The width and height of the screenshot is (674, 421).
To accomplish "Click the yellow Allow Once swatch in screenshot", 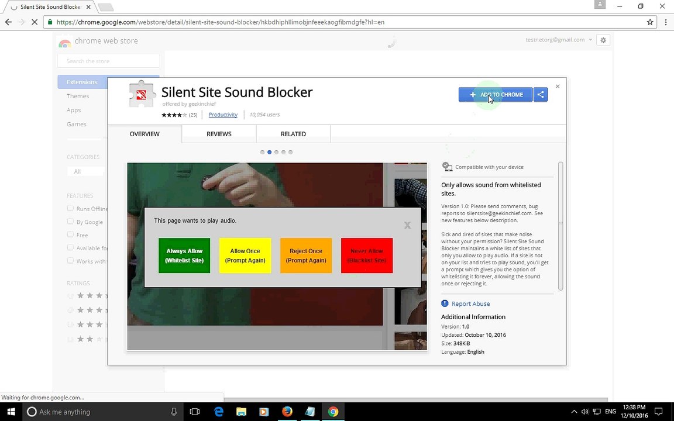I will point(245,256).
